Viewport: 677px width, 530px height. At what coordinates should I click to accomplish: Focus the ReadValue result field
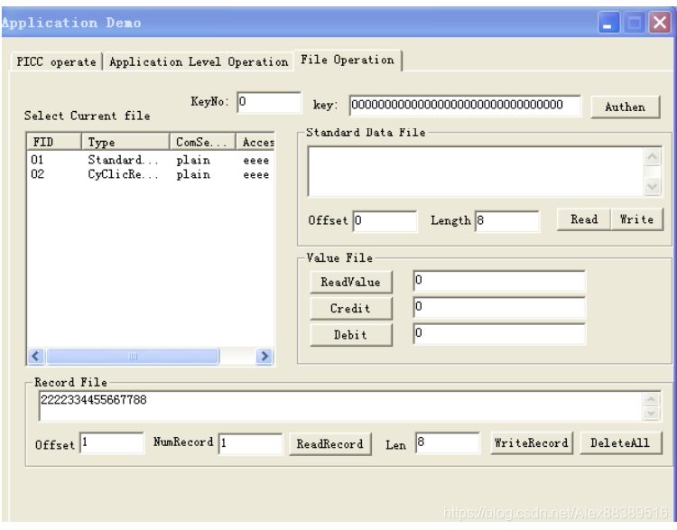pyautogui.click(x=499, y=281)
